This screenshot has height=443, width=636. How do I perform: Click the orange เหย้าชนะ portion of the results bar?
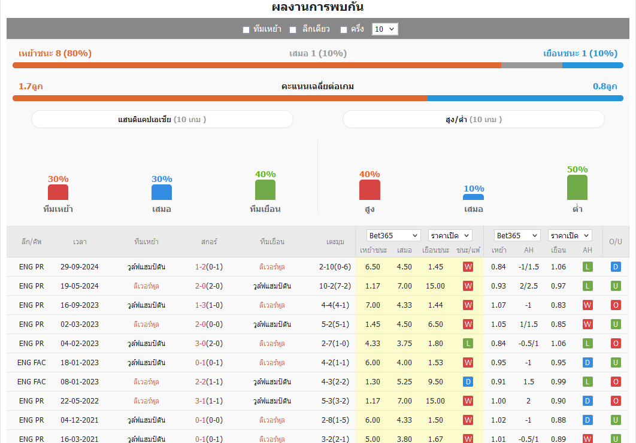click(257, 65)
